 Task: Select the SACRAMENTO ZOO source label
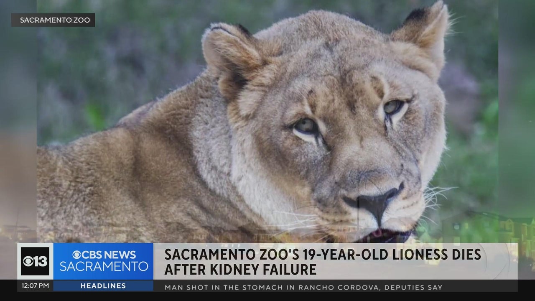pos(53,20)
